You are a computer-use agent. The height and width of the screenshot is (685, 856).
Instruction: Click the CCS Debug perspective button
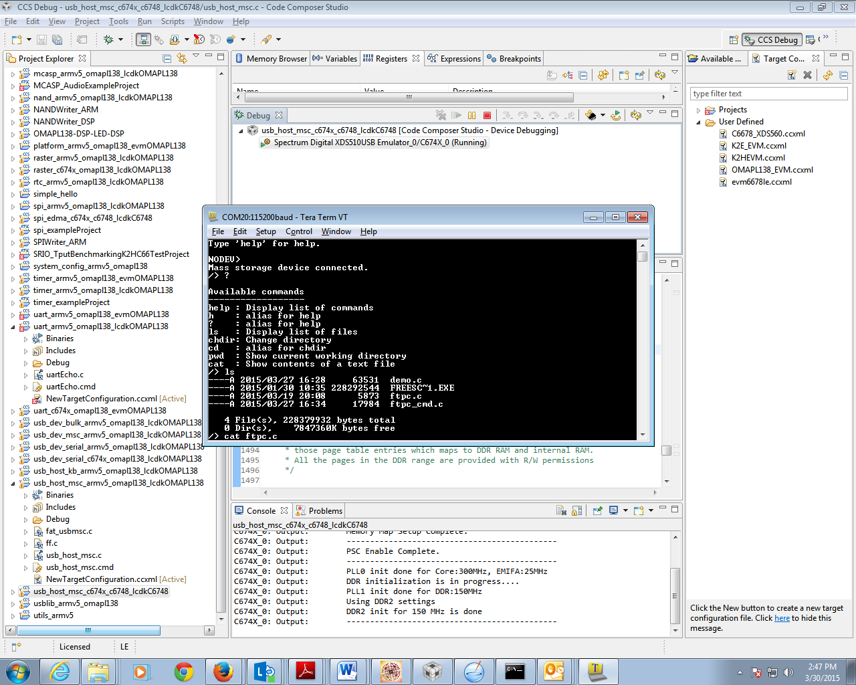[771, 40]
